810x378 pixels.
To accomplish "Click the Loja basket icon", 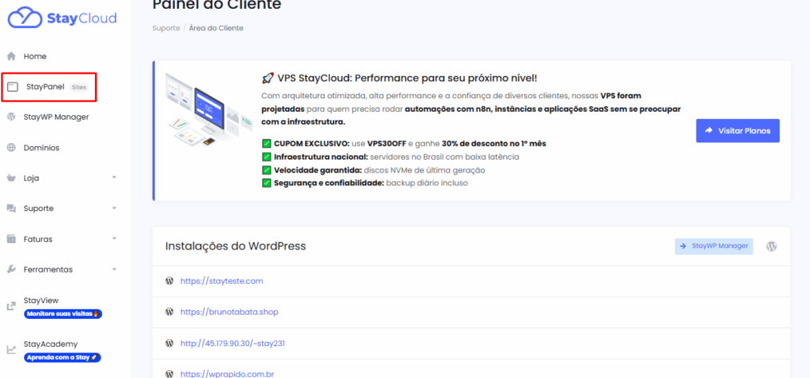I will coord(11,178).
